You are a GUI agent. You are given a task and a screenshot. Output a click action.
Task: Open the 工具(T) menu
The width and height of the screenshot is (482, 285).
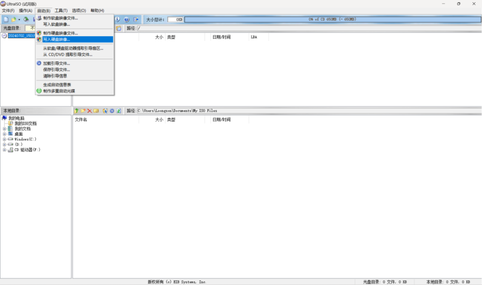click(61, 10)
